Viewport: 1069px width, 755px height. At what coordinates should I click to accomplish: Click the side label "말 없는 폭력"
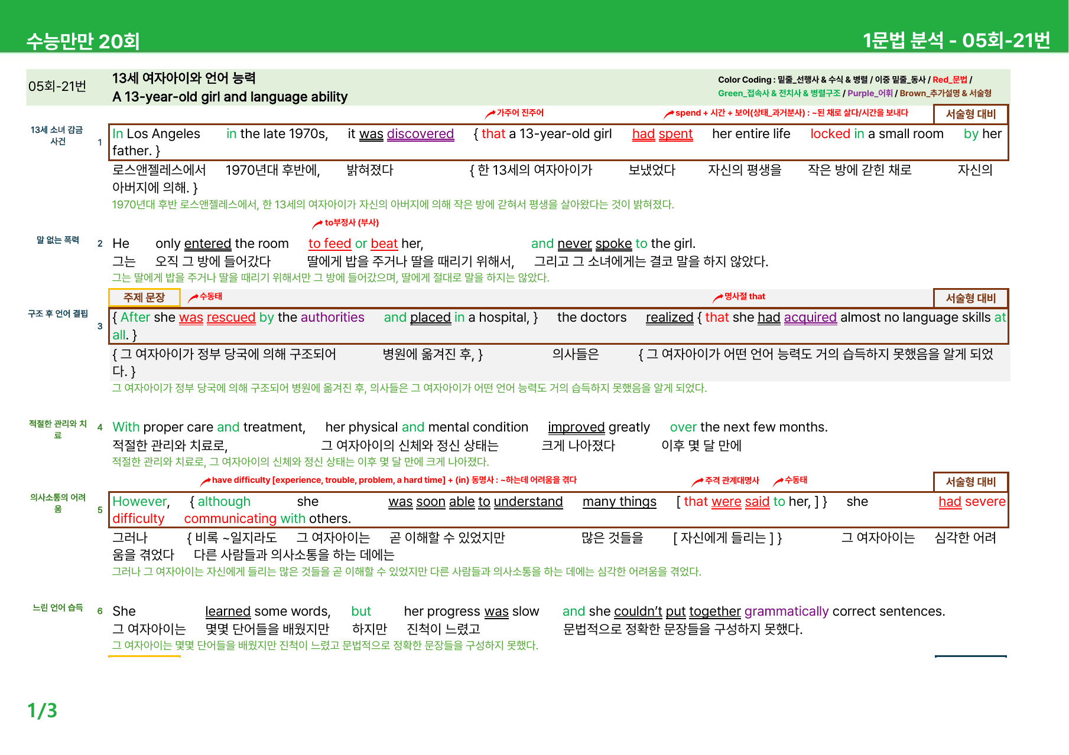point(57,240)
